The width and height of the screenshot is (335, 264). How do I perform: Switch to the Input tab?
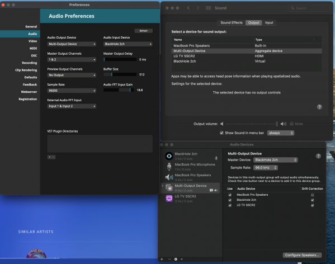click(x=269, y=22)
